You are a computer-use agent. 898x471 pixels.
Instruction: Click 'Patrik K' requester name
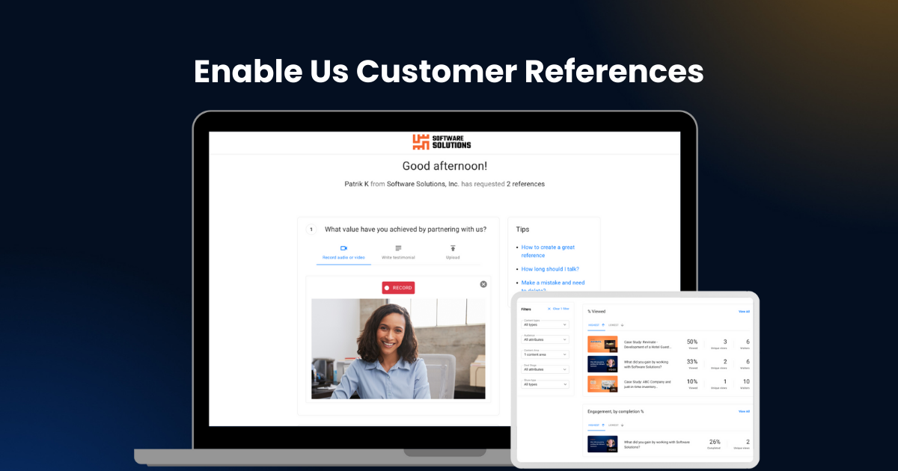[355, 184]
